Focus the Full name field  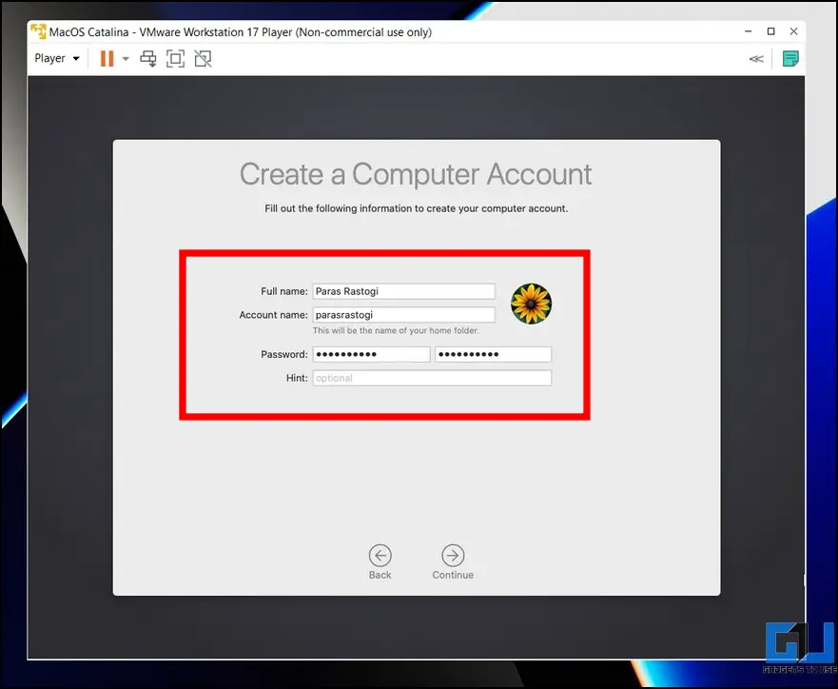coord(404,291)
